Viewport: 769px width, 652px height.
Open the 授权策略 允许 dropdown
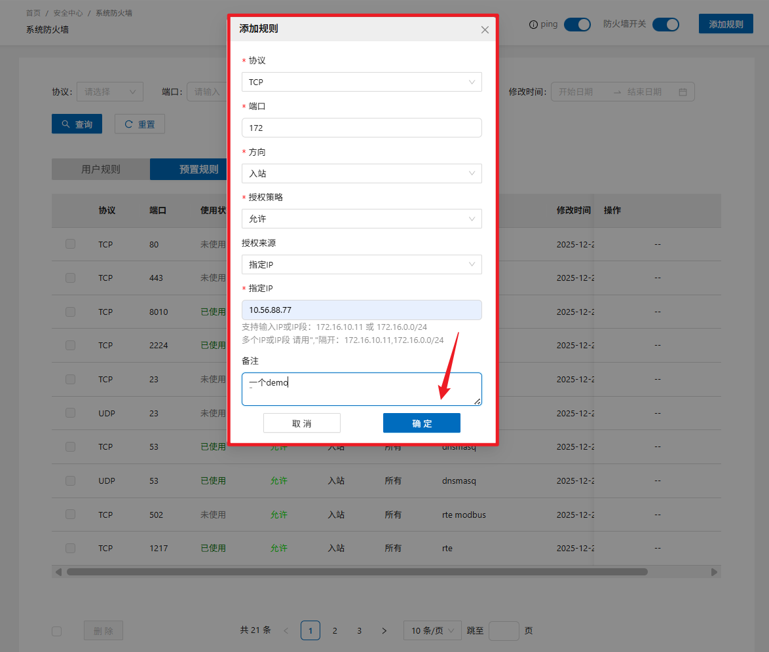point(362,219)
